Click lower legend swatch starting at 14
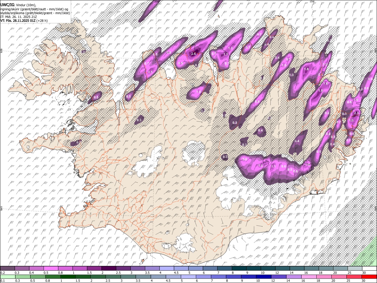 click(294, 277)
